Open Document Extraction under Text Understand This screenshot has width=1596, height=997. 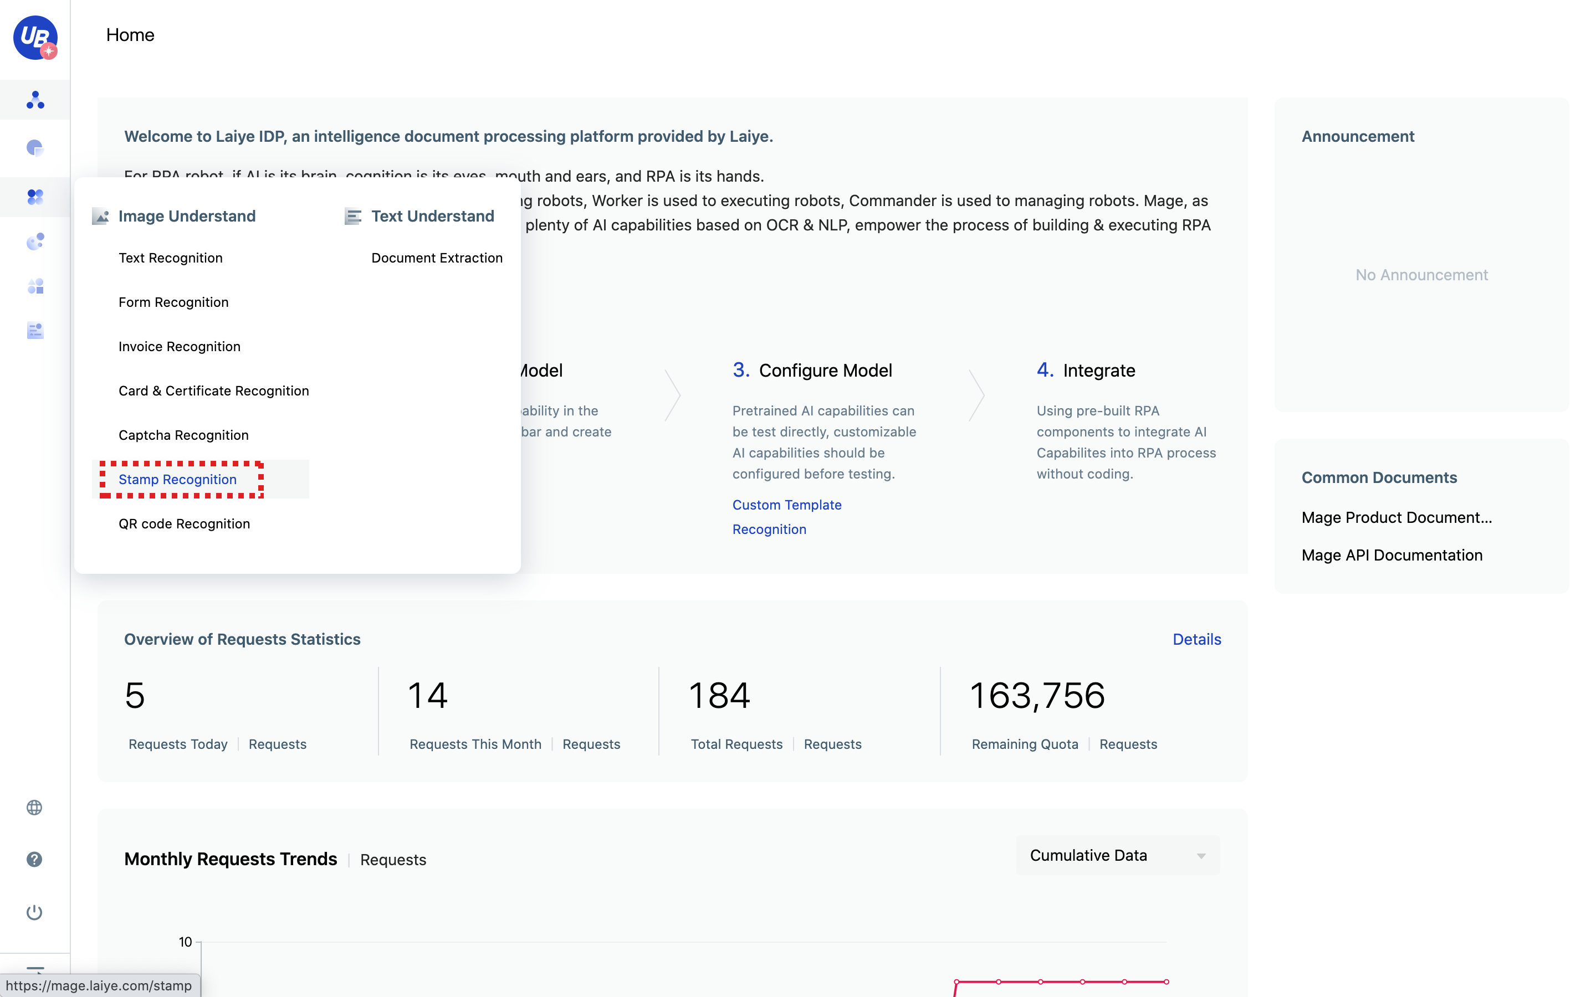[437, 258]
